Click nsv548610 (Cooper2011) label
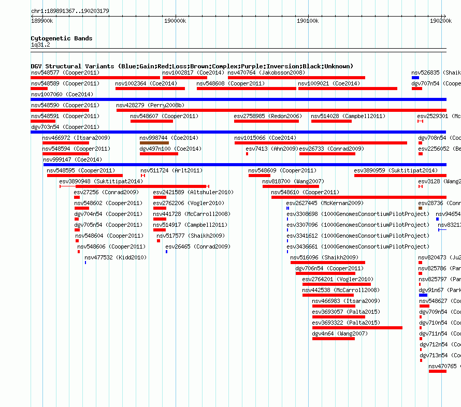 (305, 192)
